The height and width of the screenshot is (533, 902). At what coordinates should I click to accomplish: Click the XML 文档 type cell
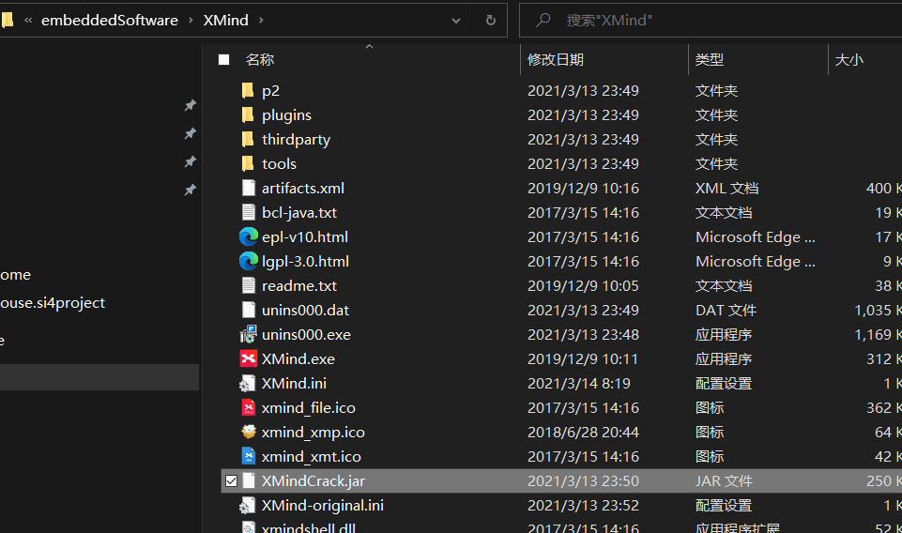pyautogui.click(x=727, y=188)
